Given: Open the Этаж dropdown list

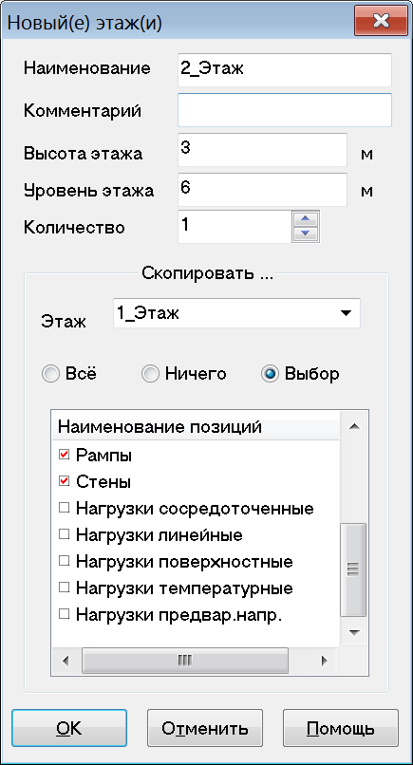Looking at the screenshot, I should pos(347,313).
